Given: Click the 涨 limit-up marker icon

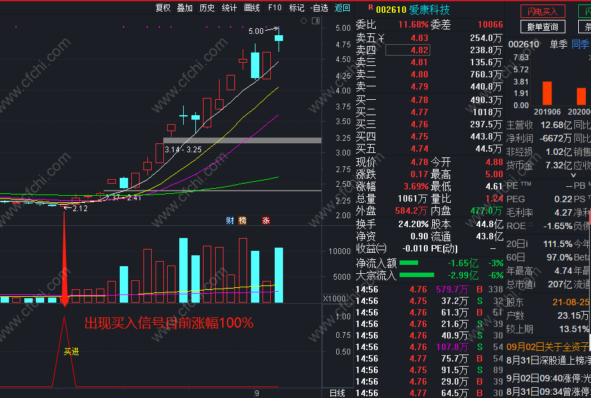Looking at the screenshot, I should [x=266, y=221].
